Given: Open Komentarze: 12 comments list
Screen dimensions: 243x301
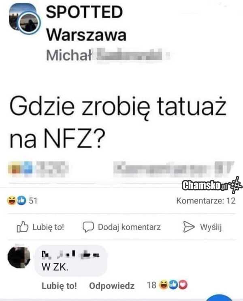Looking at the screenshot, I should pyautogui.click(x=206, y=201).
